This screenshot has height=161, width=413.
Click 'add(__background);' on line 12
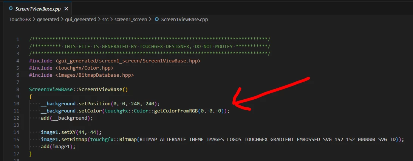tap(67, 118)
